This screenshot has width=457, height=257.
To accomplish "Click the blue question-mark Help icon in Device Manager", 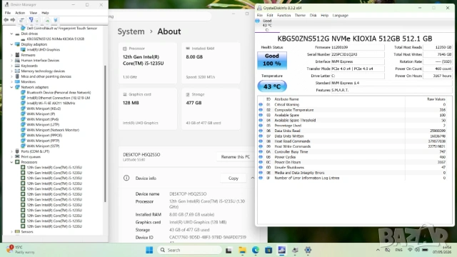I will pos(31,20).
